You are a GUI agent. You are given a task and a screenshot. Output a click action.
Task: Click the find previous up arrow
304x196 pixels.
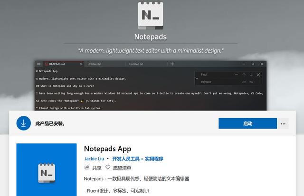pos(244,75)
